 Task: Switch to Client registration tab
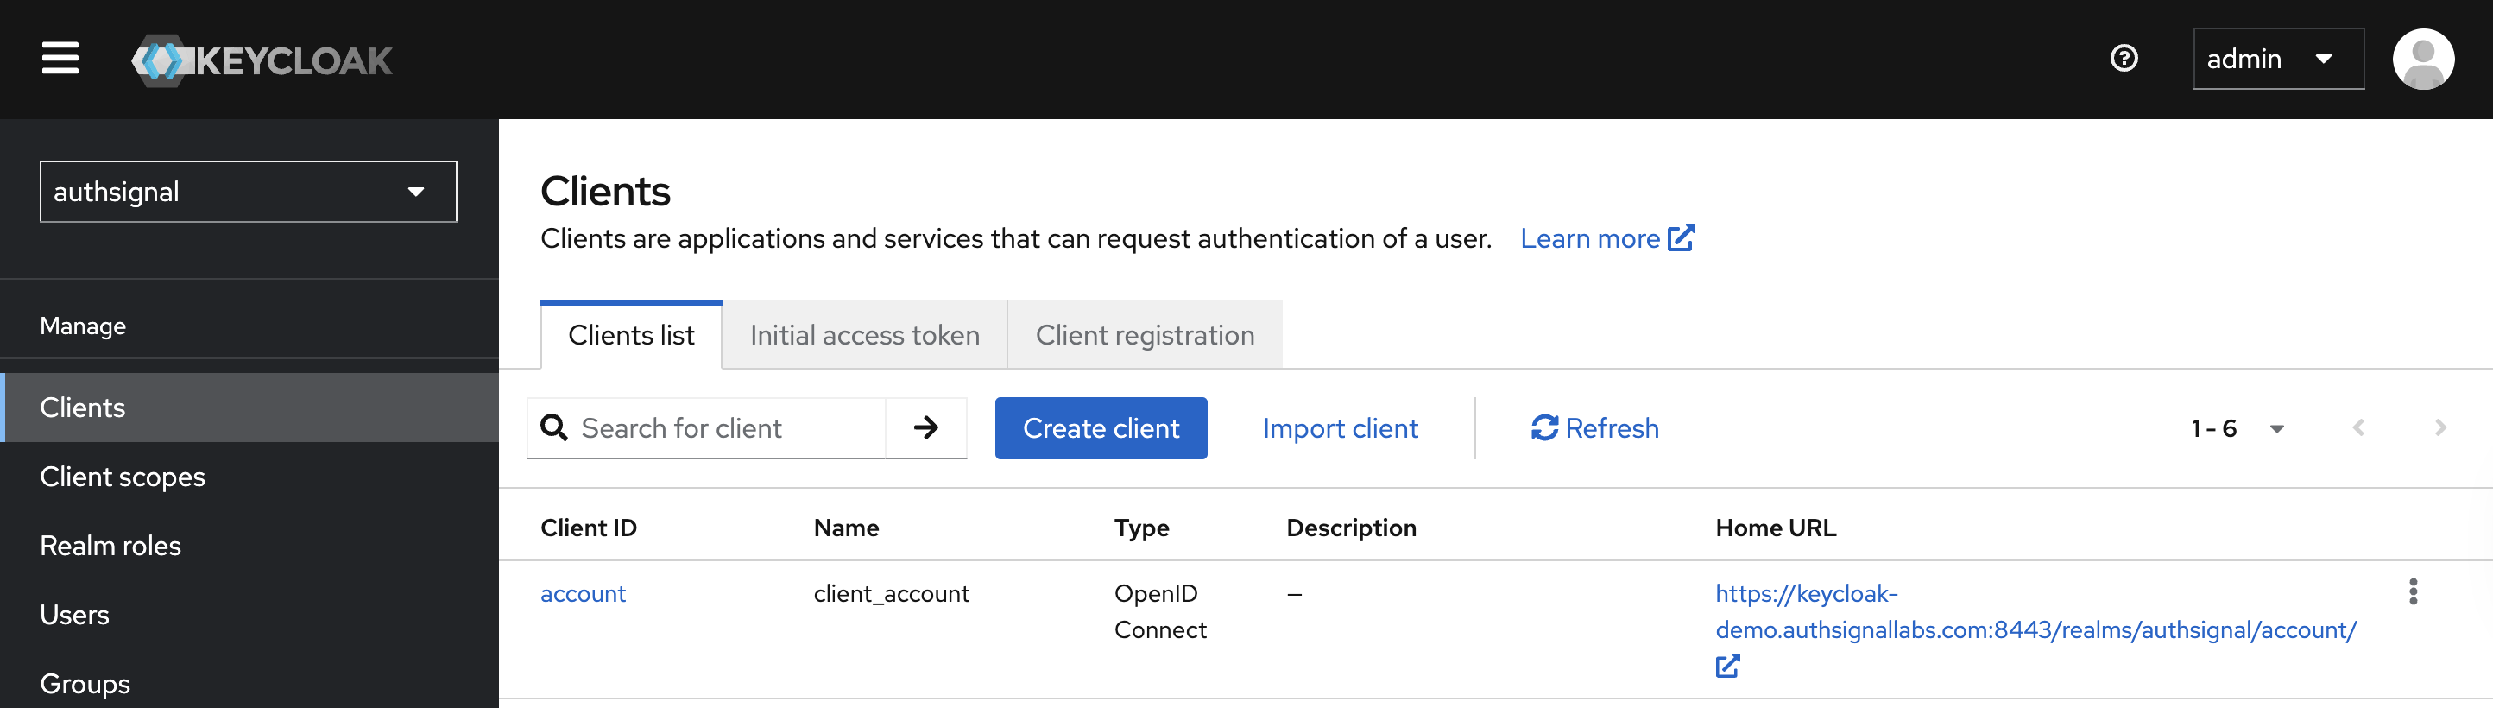[1145, 335]
